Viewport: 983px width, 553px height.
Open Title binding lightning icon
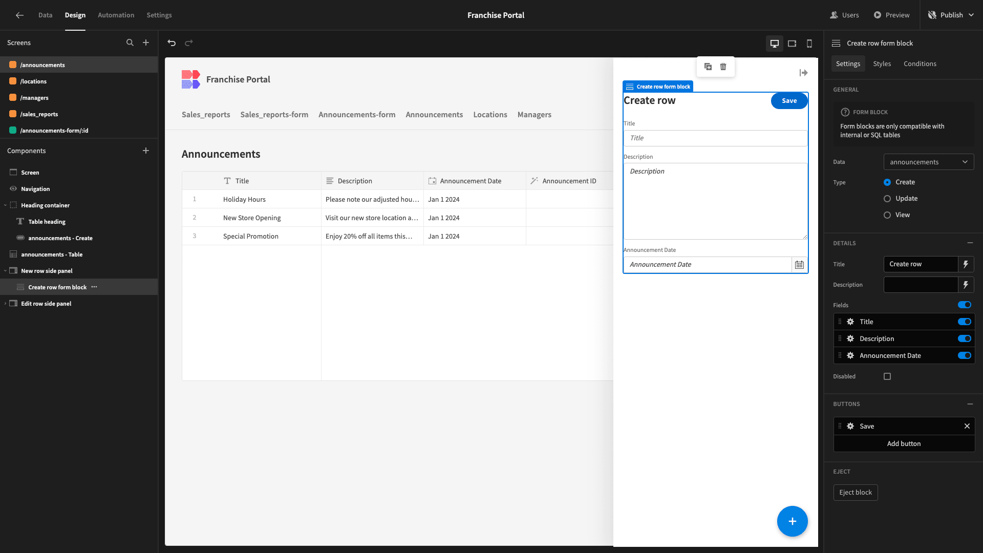(966, 264)
